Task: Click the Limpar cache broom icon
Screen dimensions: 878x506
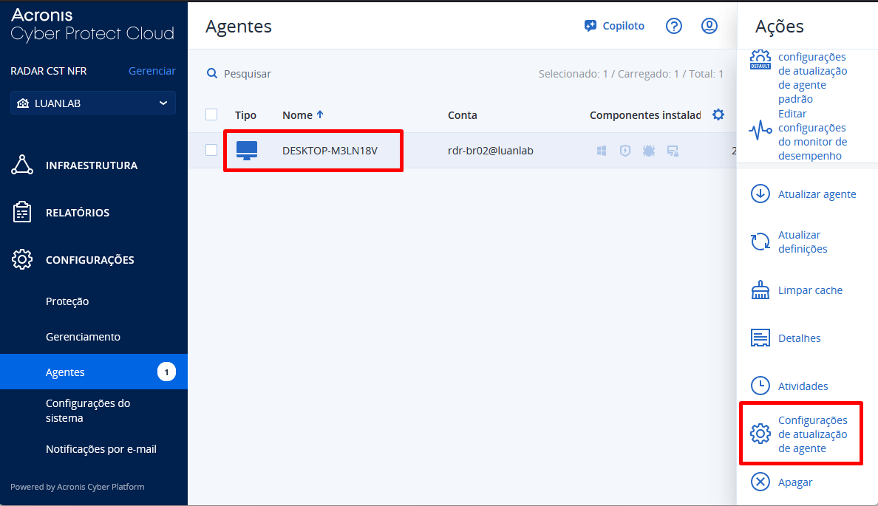Action: tap(760, 290)
